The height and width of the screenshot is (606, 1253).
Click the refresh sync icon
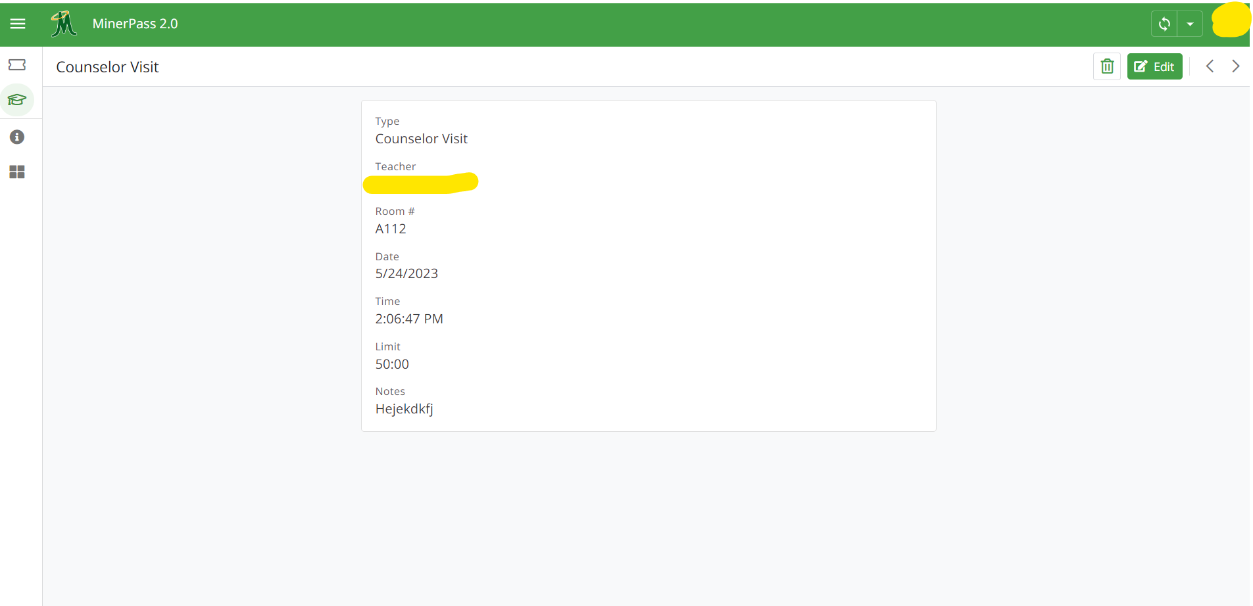click(x=1164, y=24)
